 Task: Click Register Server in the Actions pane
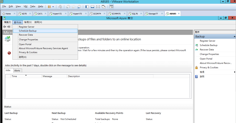coord(207,41)
